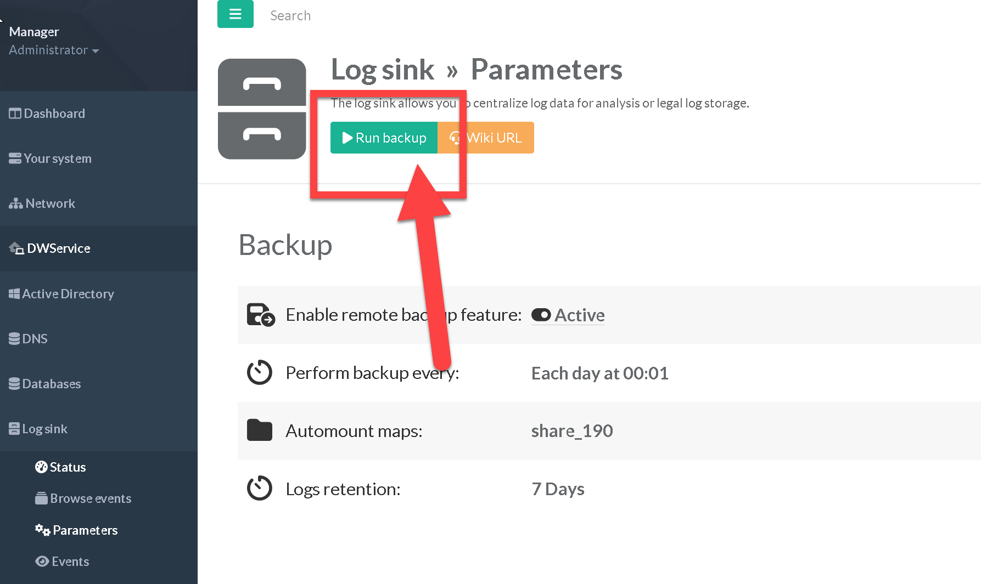This screenshot has width=981, height=584.
Task: Go to Active Directory section
Action: 68,294
